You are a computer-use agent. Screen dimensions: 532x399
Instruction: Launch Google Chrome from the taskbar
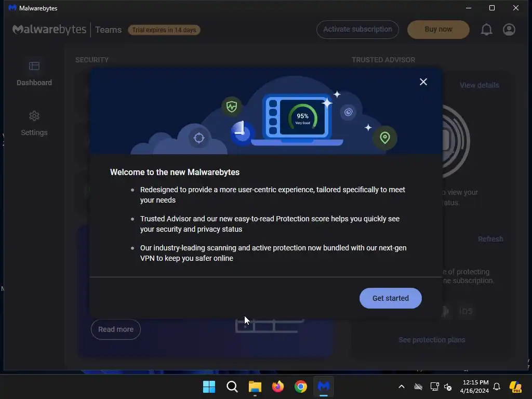301,387
